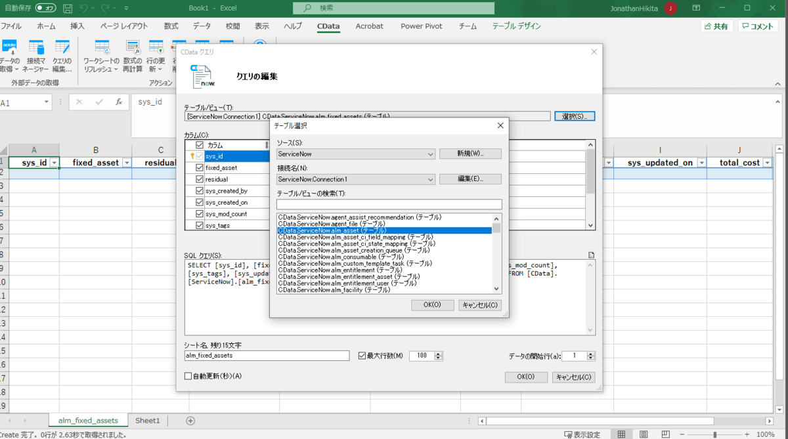Open the 挿入 (Insert) ribbon tab
The image size is (788, 439).
tap(77, 26)
